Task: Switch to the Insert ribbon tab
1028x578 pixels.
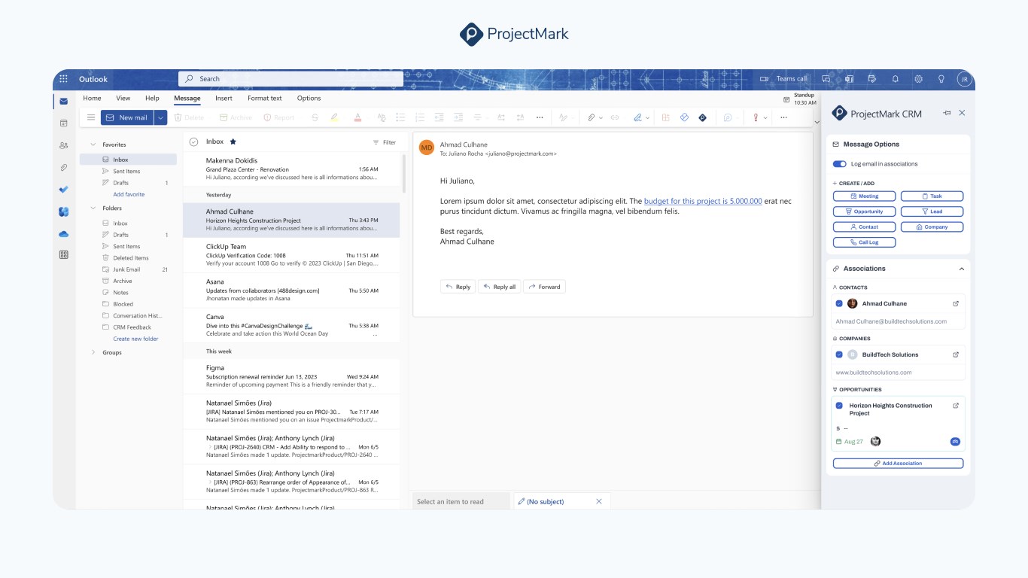Action: click(x=224, y=98)
